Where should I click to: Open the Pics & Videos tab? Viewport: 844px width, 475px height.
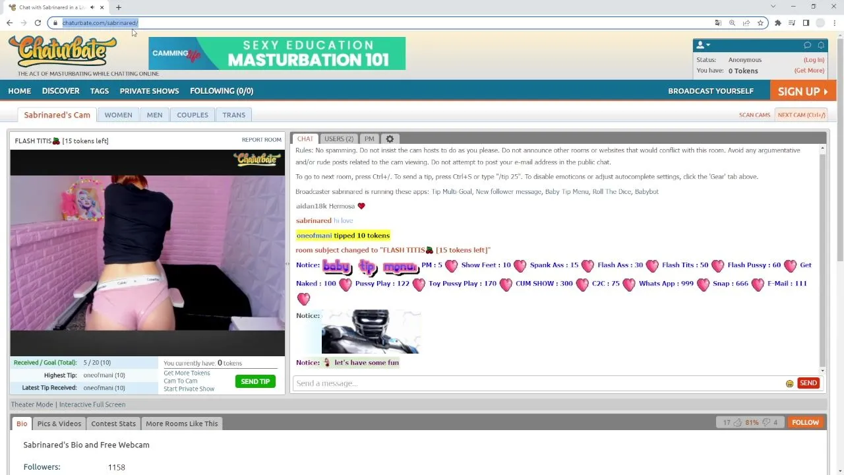point(59,424)
